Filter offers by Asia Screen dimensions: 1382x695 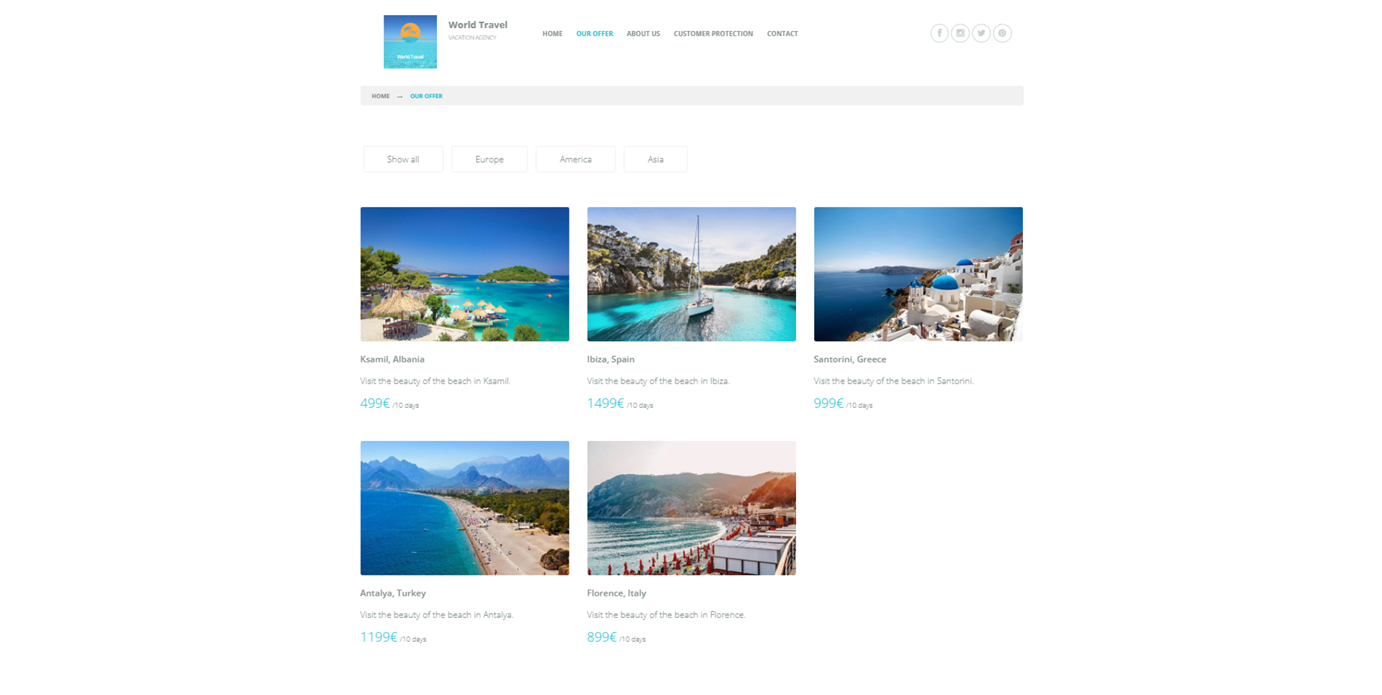[x=655, y=159]
